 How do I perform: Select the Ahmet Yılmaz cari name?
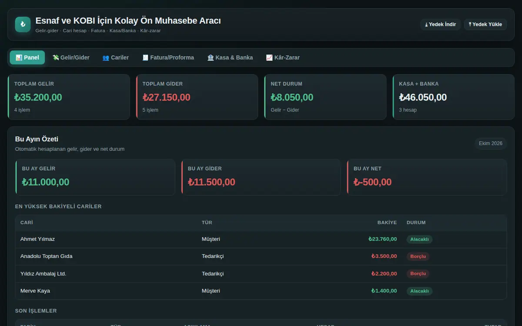click(37, 239)
